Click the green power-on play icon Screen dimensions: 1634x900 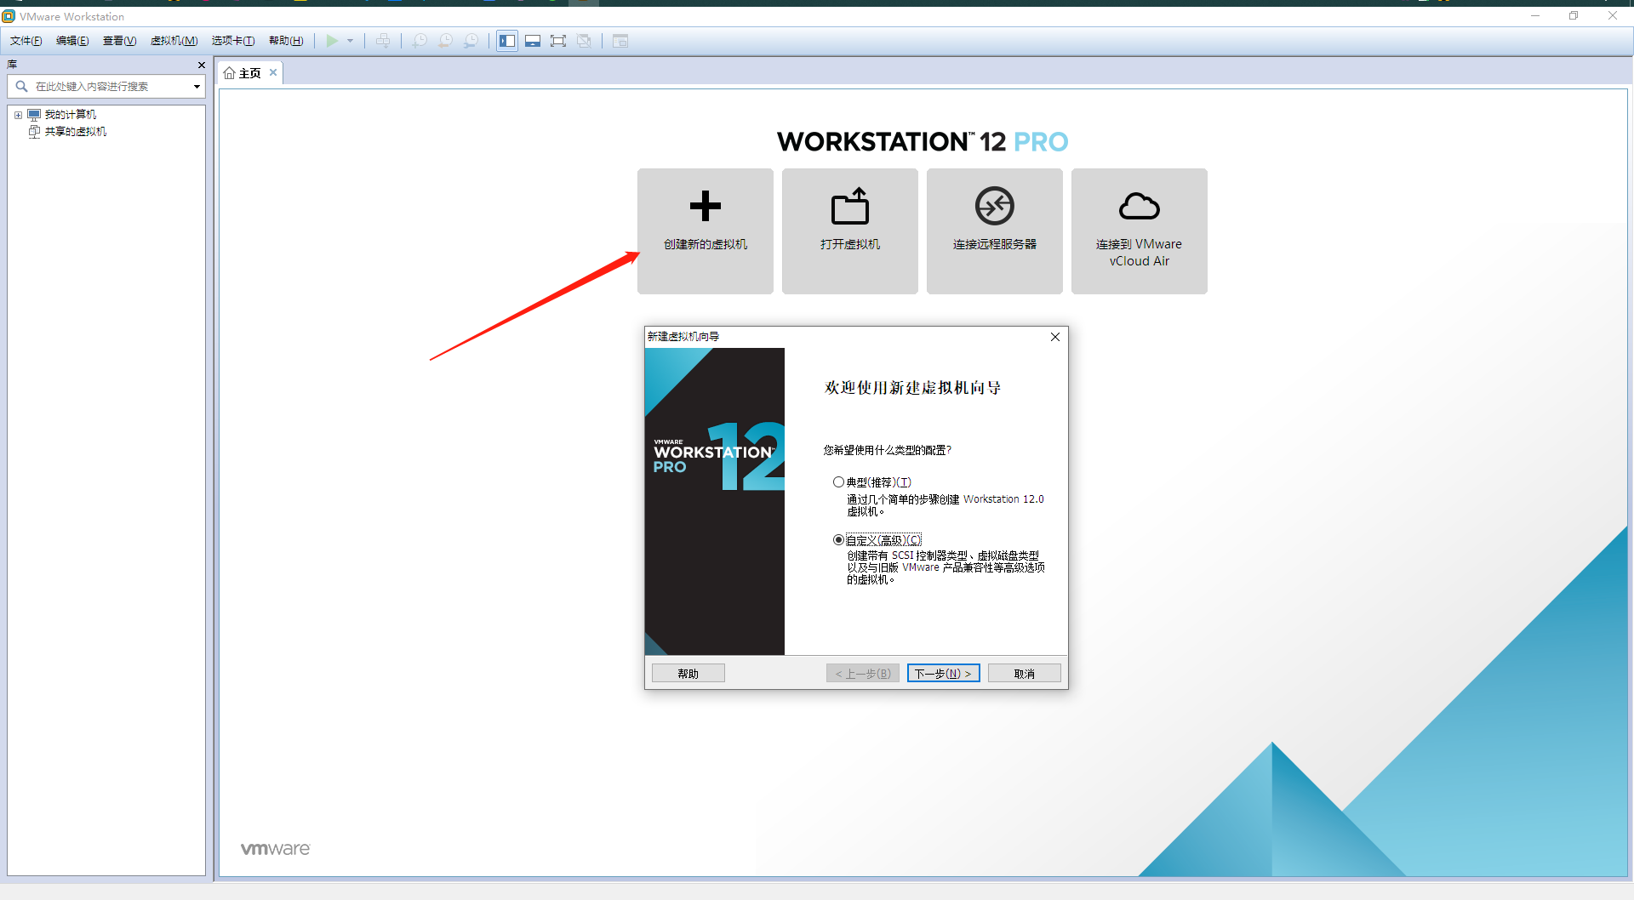click(332, 41)
